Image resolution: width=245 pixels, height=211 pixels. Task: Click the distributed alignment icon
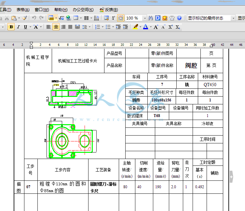77,27
